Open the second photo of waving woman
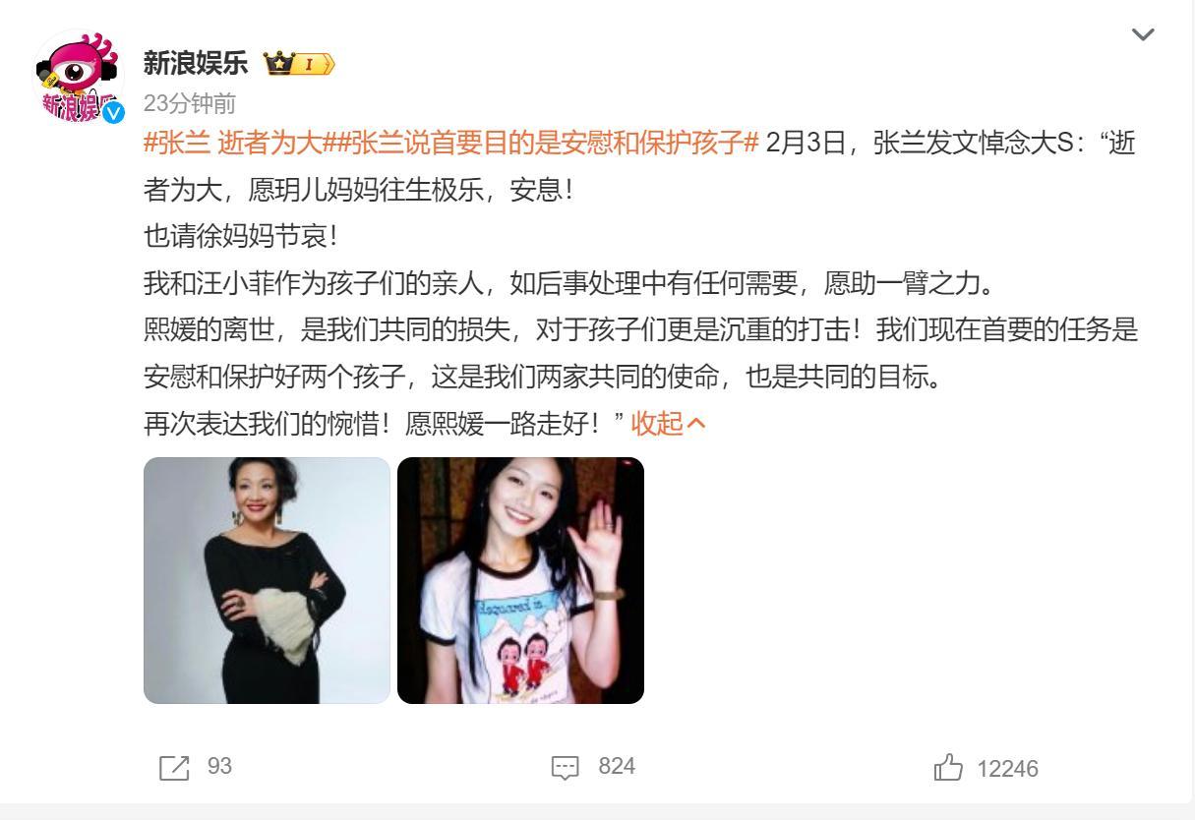The height and width of the screenshot is (820, 1195). (520, 580)
